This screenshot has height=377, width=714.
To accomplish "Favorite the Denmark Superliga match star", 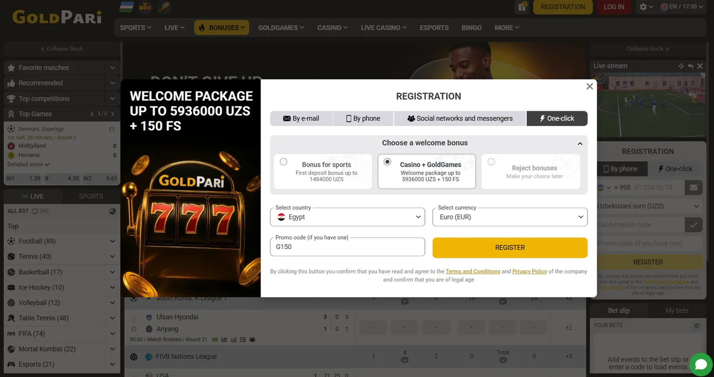I will (112, 129).
